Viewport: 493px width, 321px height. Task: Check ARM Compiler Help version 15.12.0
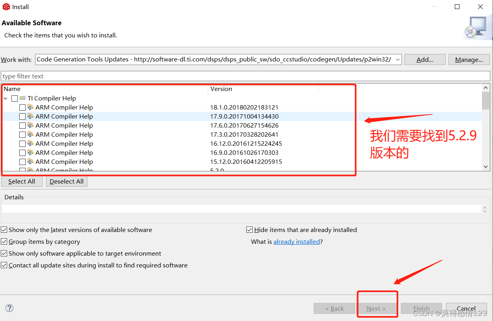22,162
